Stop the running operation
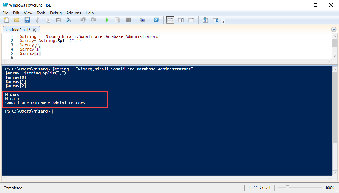Image resolution: width=339 pixels, height=193 pixels. [128, 20]
